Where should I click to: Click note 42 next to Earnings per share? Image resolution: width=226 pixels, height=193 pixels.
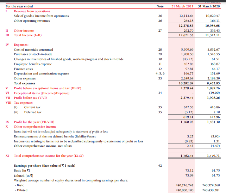click(160, 165)
